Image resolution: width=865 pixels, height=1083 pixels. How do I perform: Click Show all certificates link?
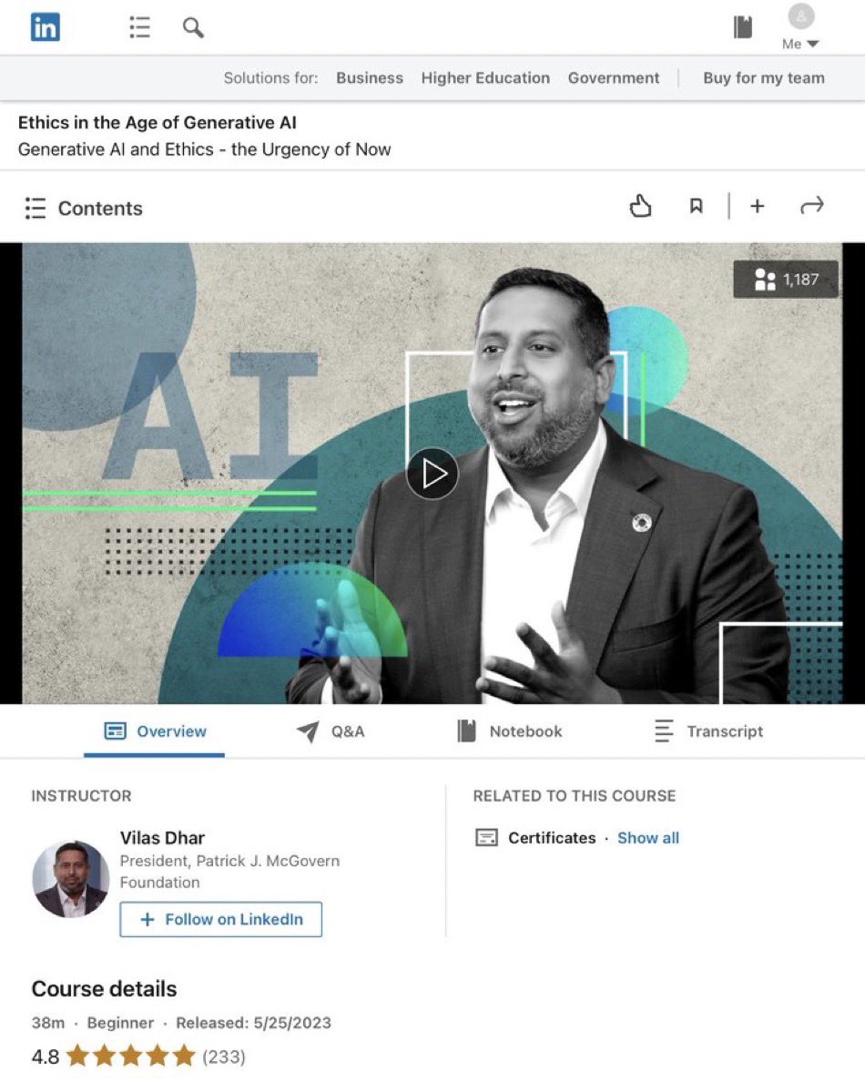648,838
